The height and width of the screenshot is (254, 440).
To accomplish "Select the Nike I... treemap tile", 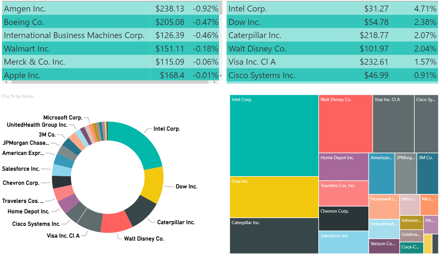I will [410, 205].
